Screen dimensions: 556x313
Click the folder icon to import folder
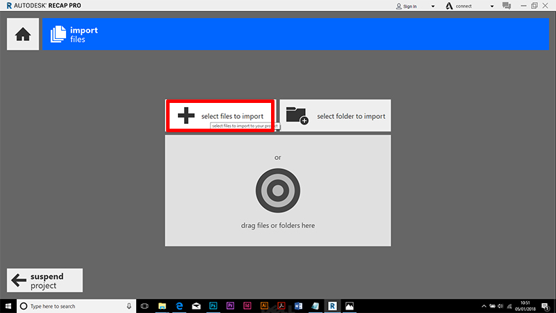click(x=297, y=116)
